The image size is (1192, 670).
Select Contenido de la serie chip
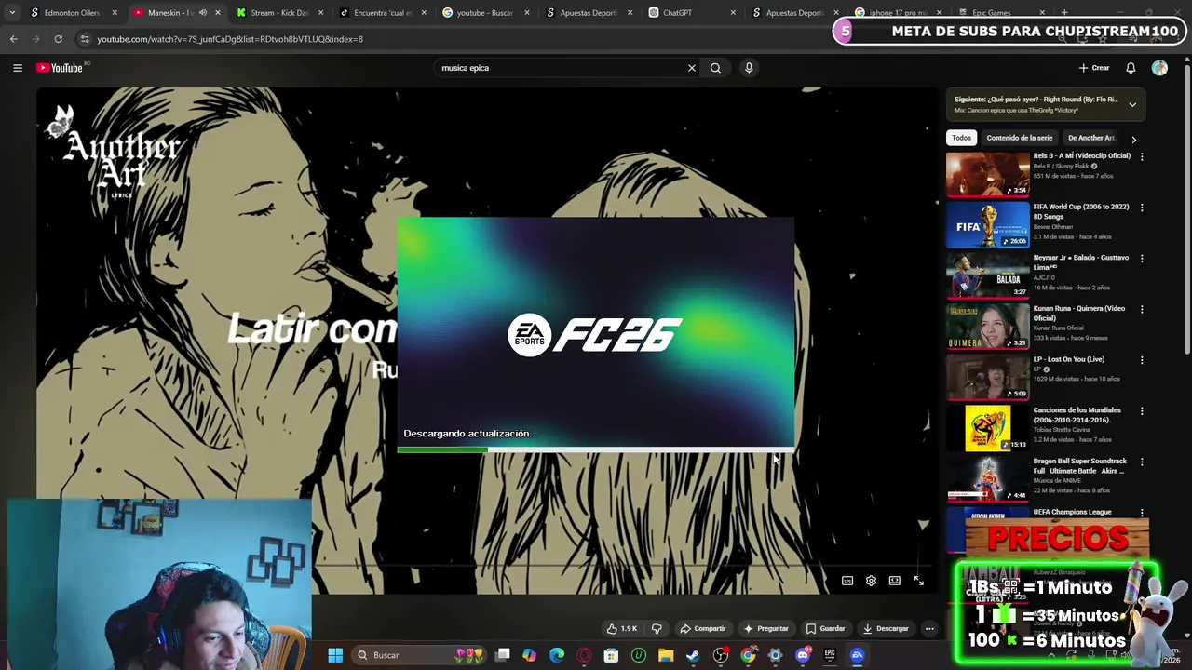(1019, 138)
